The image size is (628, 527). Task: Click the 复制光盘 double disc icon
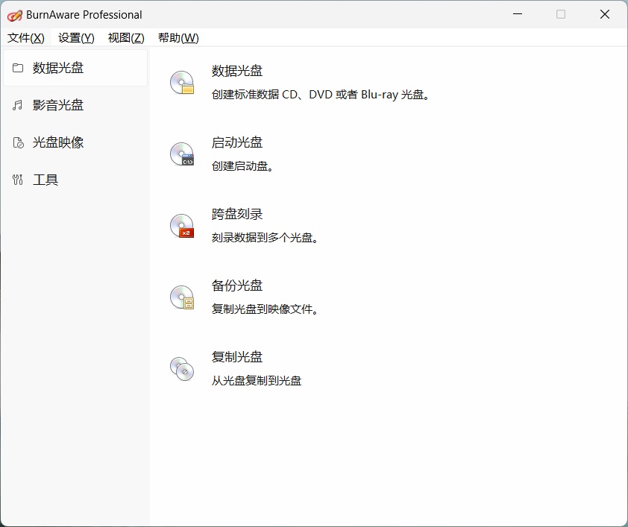coord(182,368)
